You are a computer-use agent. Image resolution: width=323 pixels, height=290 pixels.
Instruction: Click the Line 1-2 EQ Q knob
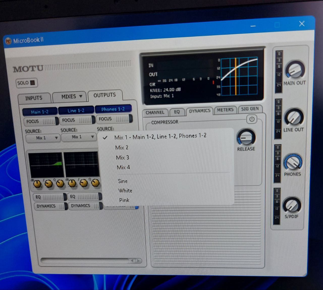[95, 183]
